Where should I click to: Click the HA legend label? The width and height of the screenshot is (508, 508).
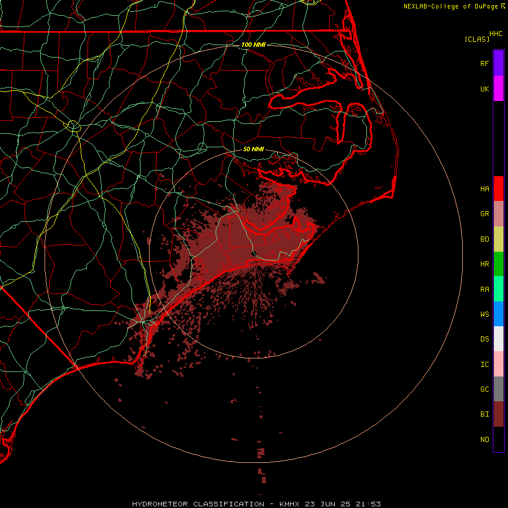point(484,189)
